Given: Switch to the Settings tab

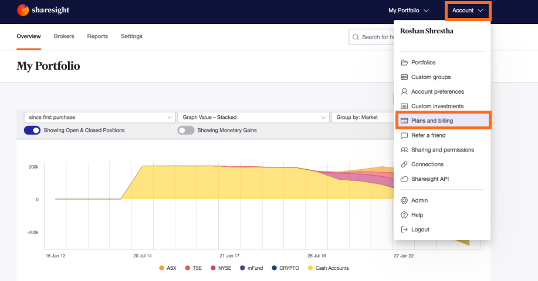Looking at the screenshot, I should point(131,36).
